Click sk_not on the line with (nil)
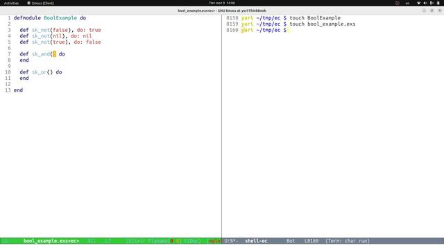Image resolution: width=444 pixels, height=250 pixels. [41, 36]
